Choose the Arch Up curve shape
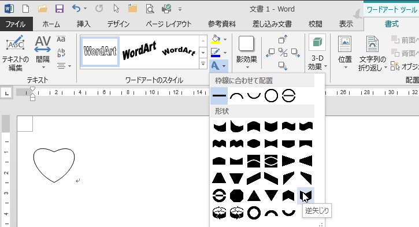This screenshot has height=227, width=419. (236, 96)
